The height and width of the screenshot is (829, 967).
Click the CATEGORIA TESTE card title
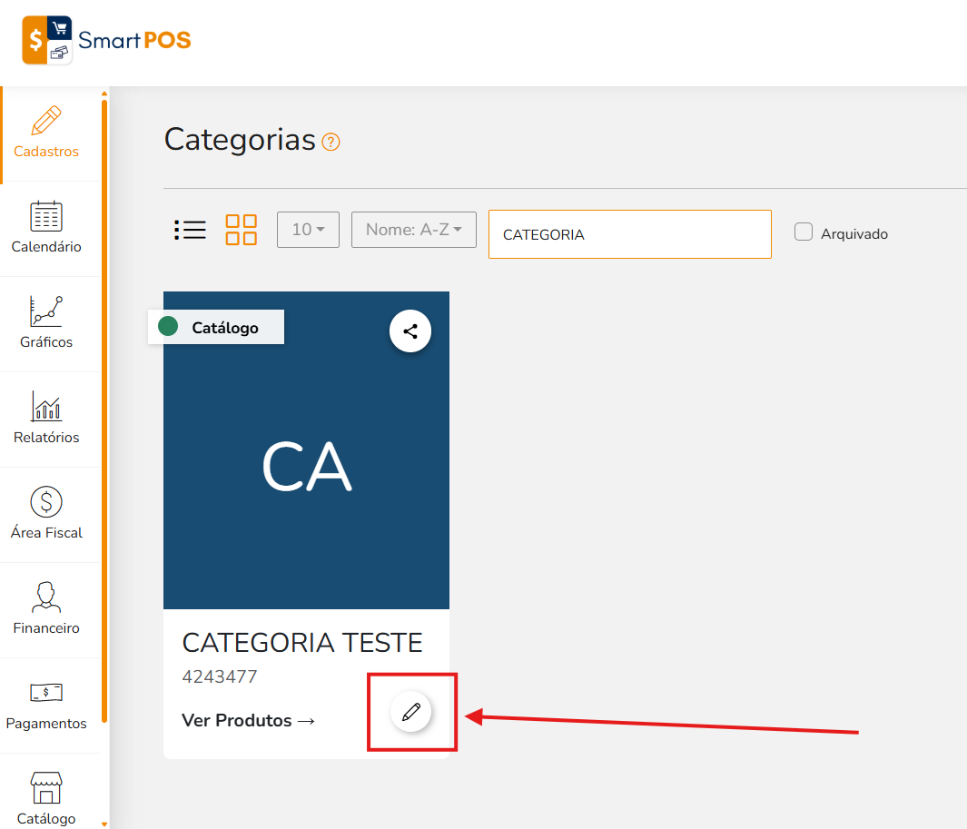click(x=302, y=643)
